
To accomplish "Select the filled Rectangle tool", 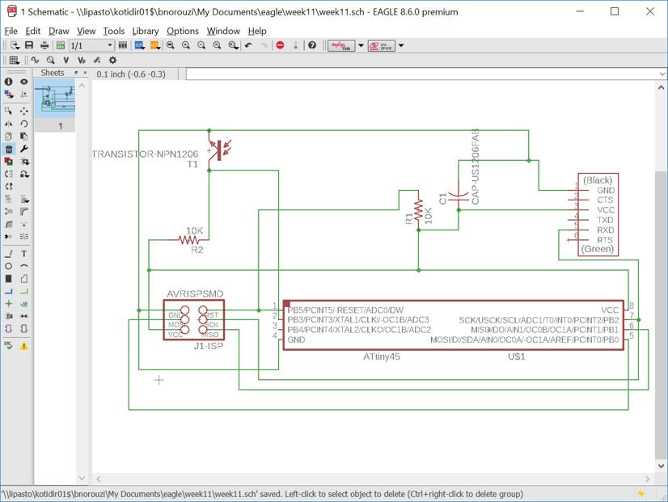I will 9,279.
